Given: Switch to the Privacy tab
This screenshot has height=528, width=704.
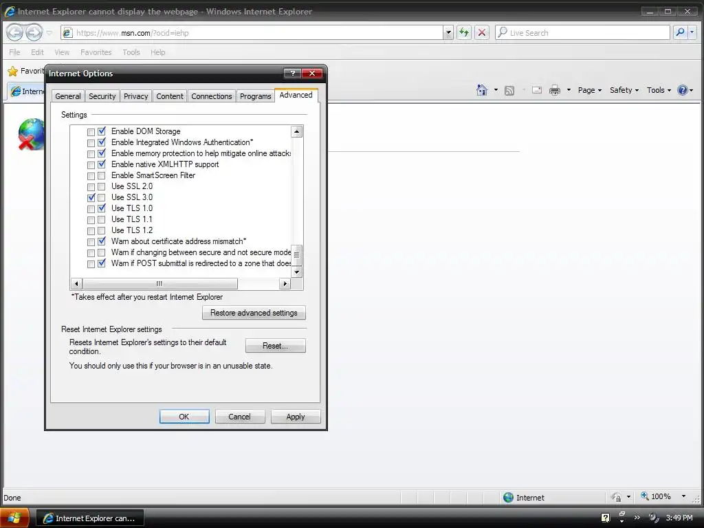Looking at the screenshot, I should point(135,96).
